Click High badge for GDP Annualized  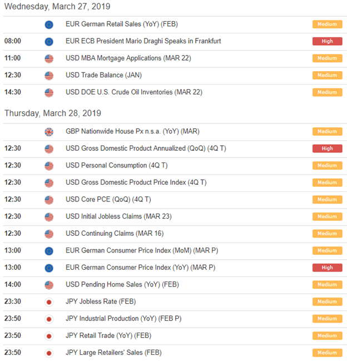click(327, 149)
